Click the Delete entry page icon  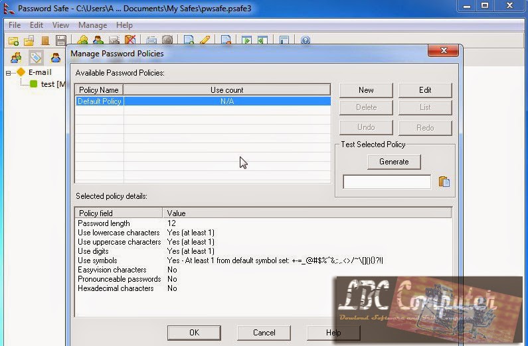pyautogui.click(x=226, y=40)
